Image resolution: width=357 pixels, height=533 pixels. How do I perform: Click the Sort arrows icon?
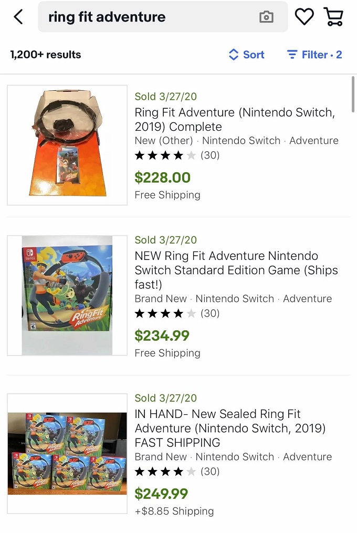(x=234, y=55)
